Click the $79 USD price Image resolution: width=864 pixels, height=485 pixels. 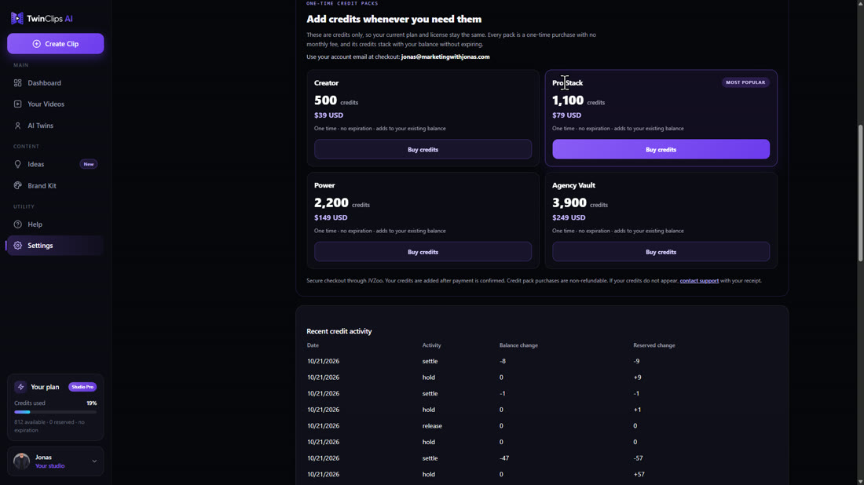(x=566, y=115)
